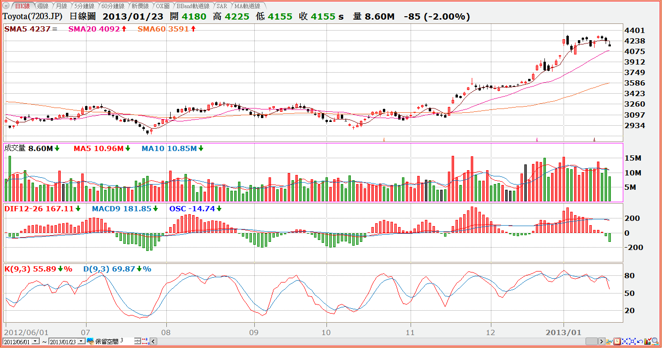Screen dimensions: 662x348
Task: Switch to the 日K線 tab
Action: tap(22, 6)
